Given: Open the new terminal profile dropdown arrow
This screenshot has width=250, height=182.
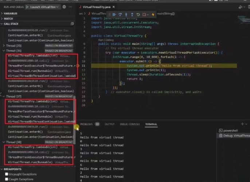Looking at the screenshot, I should point(246,124).
